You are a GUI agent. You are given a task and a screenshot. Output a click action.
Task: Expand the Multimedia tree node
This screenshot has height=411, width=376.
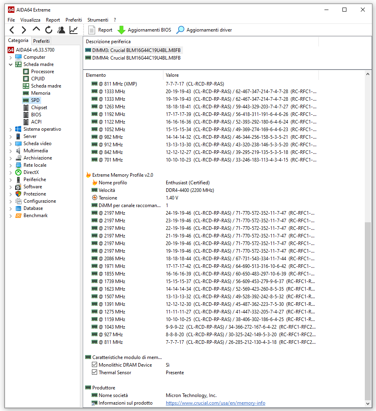pos(10,151)
